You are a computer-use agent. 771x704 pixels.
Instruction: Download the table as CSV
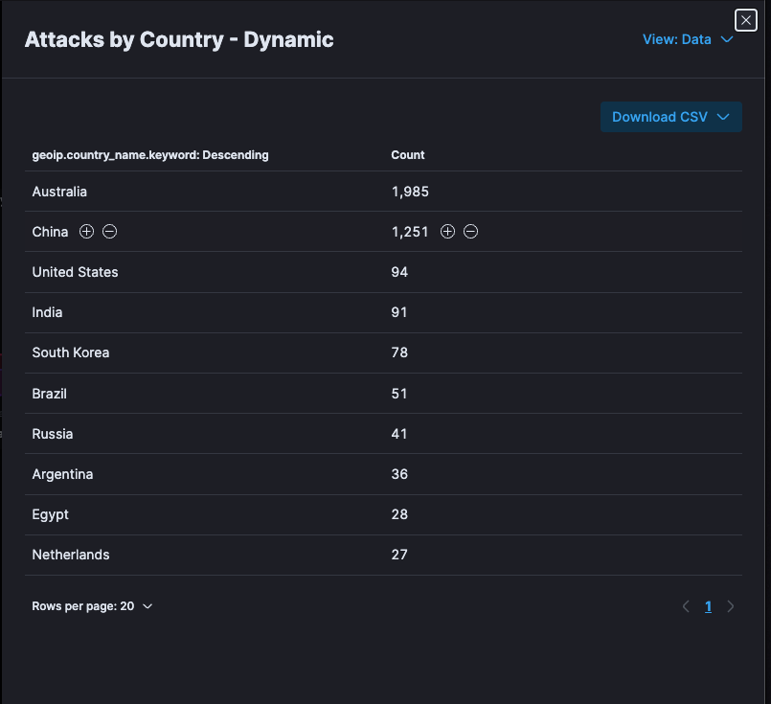click(658, 116)
